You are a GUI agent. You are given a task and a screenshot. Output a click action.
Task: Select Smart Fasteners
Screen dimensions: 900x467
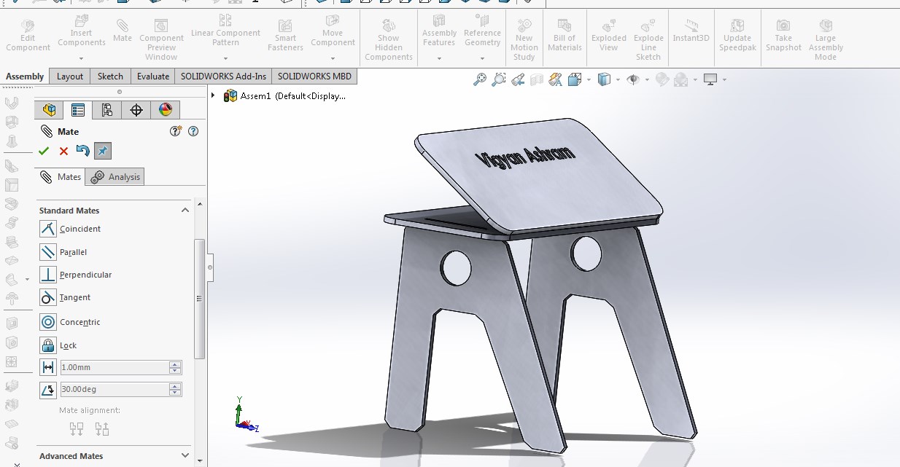[285, 36]
